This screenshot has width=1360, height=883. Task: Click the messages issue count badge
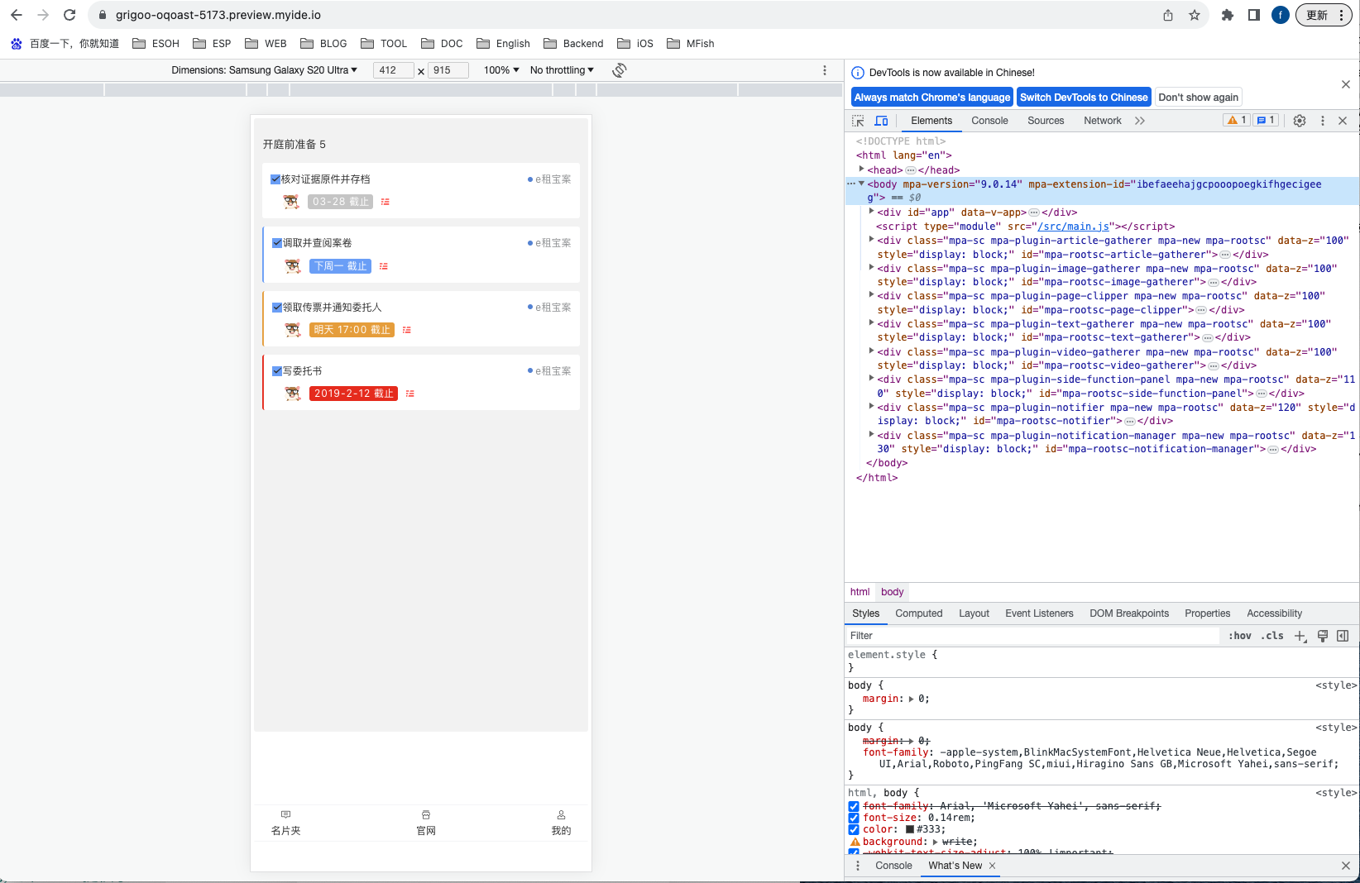1266,120
